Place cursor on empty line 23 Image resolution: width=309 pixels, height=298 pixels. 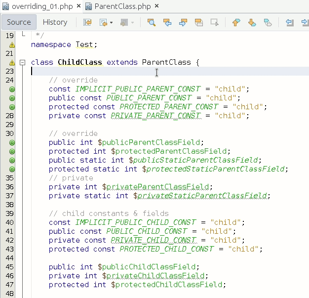tap(169, 71)
